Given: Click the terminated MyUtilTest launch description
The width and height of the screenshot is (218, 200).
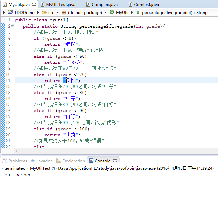Looking at the screenshot, I should [x=107, y=168].
